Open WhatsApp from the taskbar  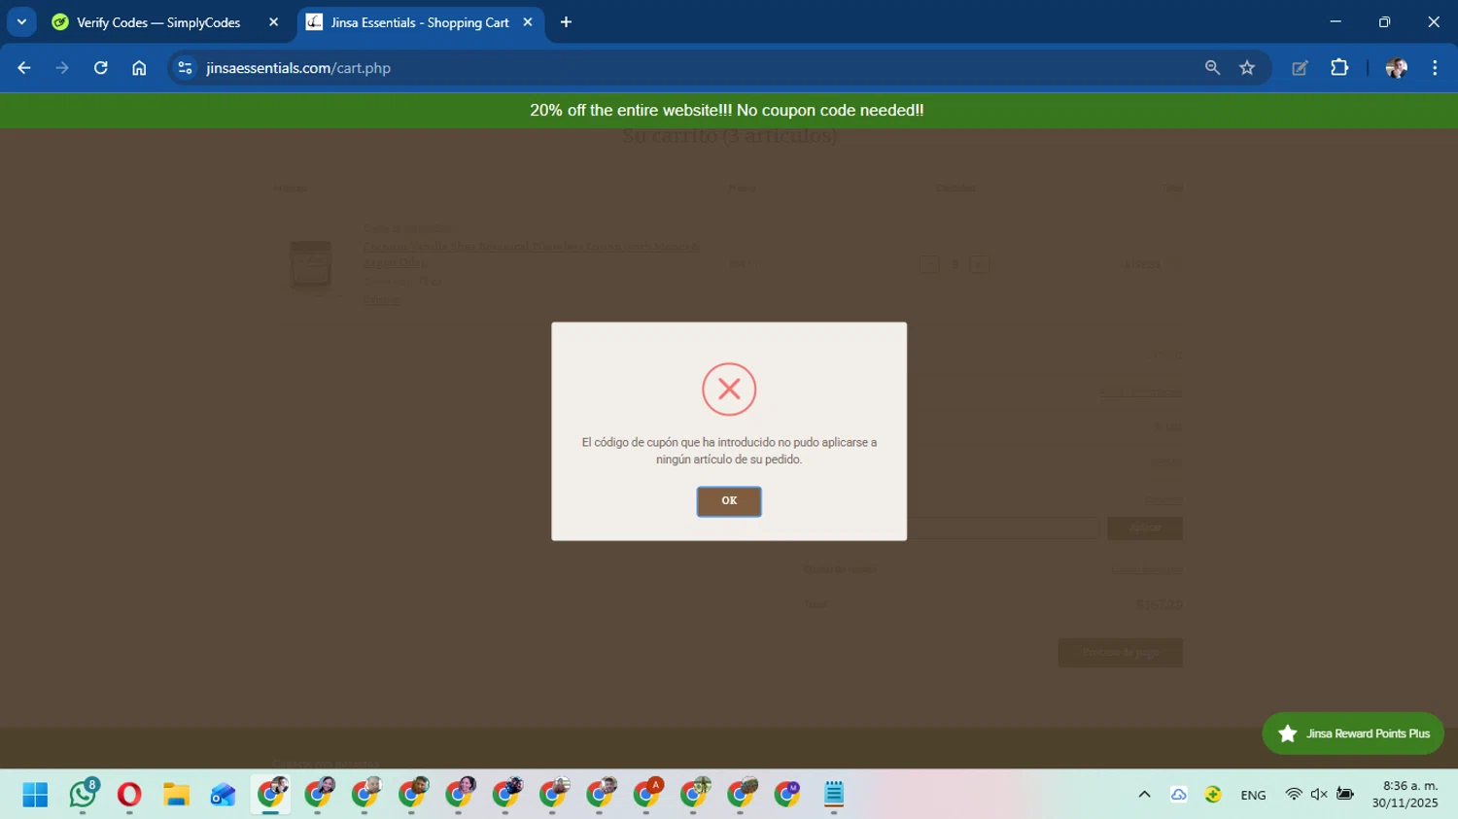point(83,795)
